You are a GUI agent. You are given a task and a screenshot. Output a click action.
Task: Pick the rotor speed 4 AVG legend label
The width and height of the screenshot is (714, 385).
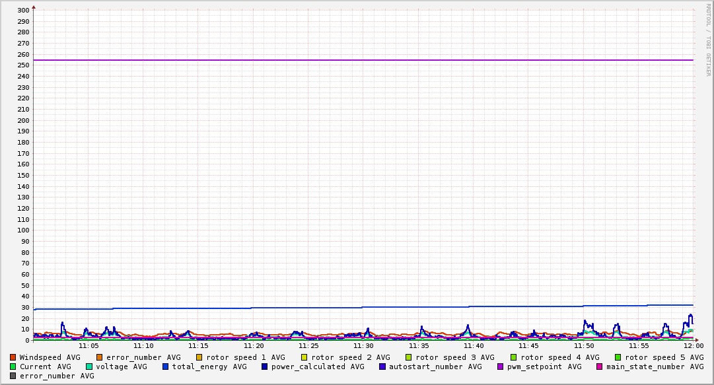click(x=559, y=357)
